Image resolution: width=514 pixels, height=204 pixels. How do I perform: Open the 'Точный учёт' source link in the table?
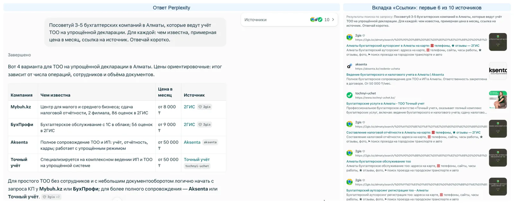(x=197, y=159)
